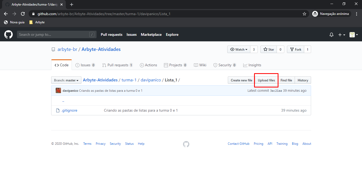Star the repository

coord(269,49)
